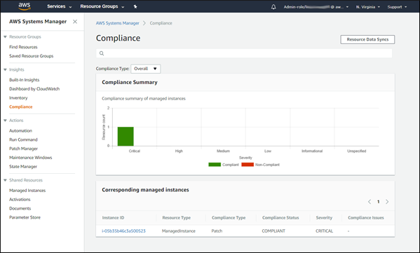Follow AWS Systems Manager breadcrumb link
This screenshot has height=253, width=420.
coord(118,23)
